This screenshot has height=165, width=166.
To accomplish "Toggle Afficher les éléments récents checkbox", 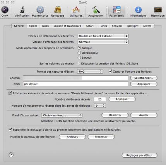I will point(10,93).
